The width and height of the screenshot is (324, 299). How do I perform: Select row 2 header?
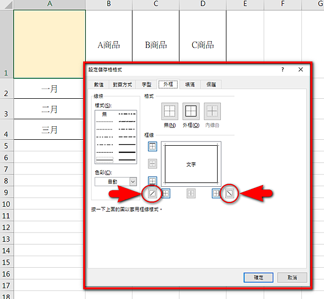[x=6, y=89]
